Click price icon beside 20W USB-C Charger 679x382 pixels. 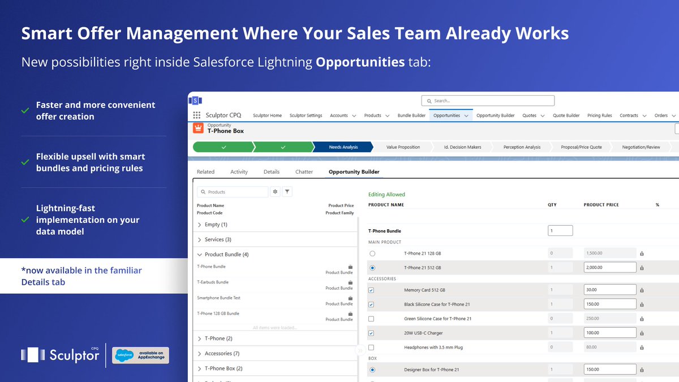point(642,333)
